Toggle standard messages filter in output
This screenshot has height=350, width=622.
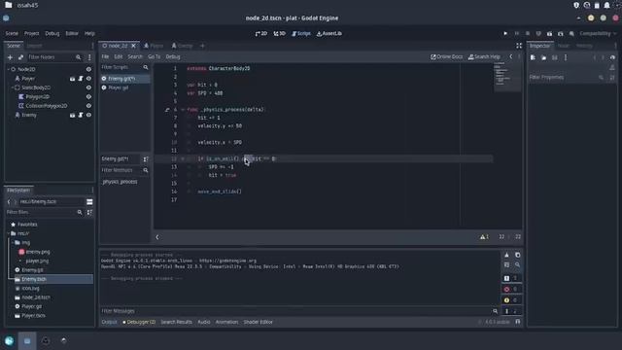pyautogui.click(x=511, y=278)
